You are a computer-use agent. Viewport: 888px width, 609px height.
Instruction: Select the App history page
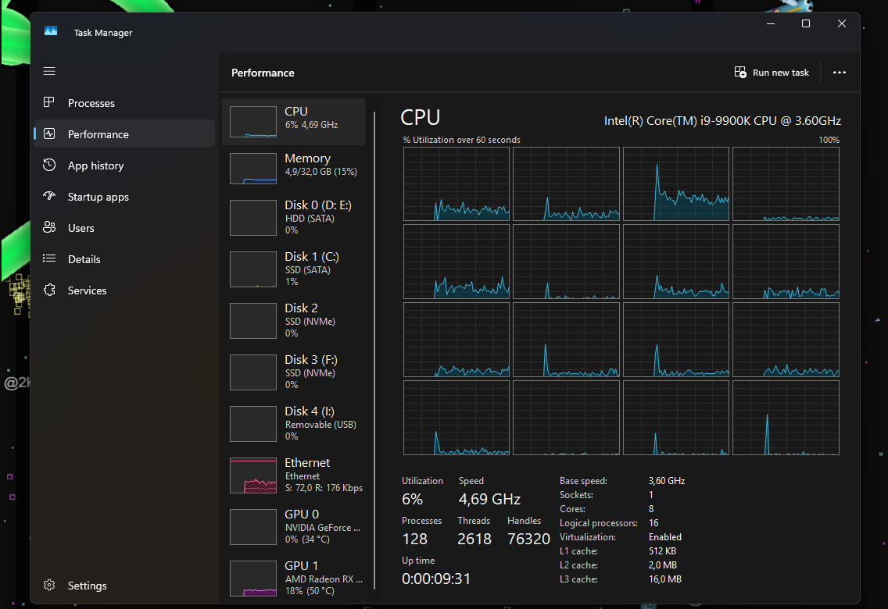[x=124, y=166]
